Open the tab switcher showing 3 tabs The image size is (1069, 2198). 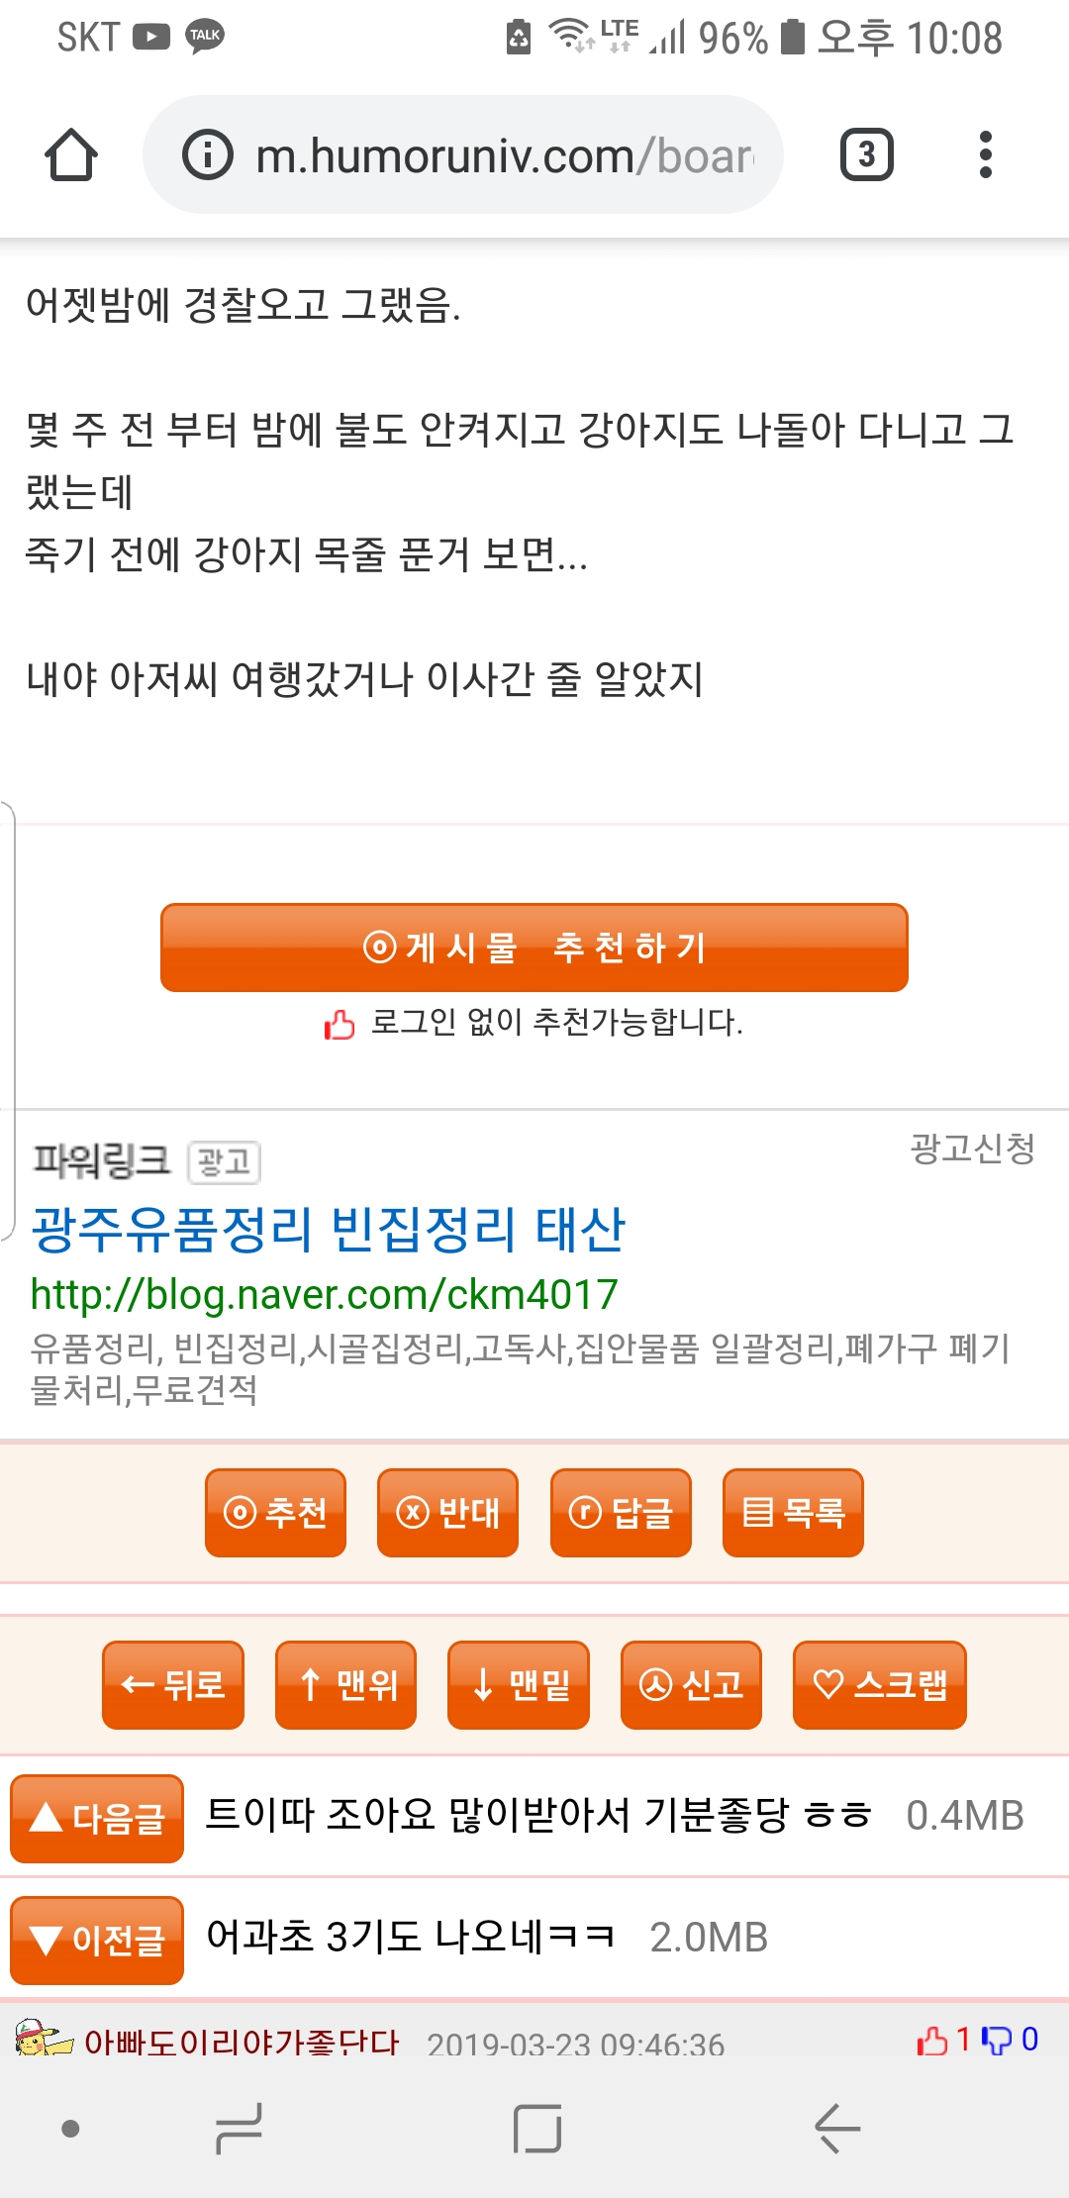(866, 155)
